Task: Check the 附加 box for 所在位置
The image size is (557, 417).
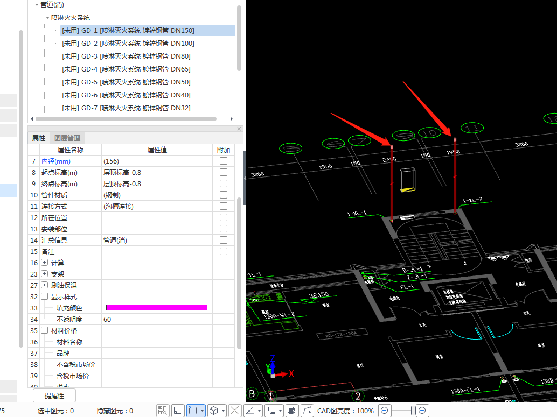Action: click(x=224, y=217)
